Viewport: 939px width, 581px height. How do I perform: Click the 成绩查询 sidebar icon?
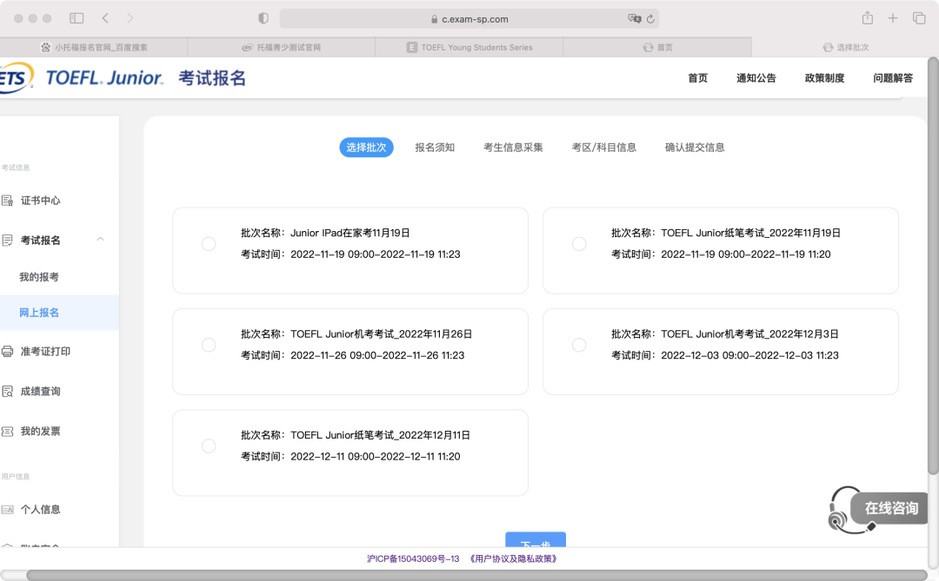click(7, 392)
